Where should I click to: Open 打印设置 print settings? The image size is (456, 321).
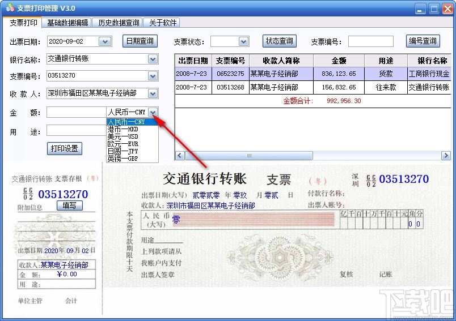tap(64, 148)
